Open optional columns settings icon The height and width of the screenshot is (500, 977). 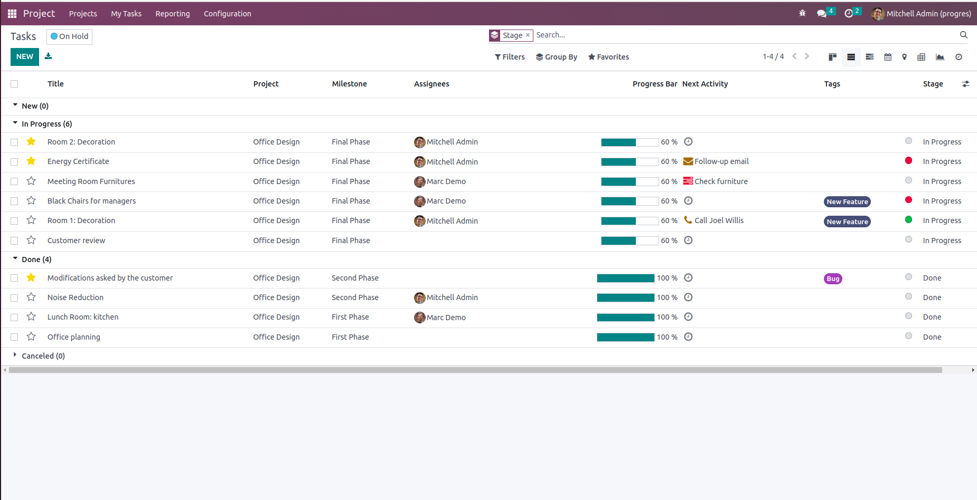click(965, 84)
